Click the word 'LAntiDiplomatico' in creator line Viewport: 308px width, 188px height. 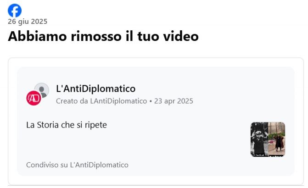[118, 101]
